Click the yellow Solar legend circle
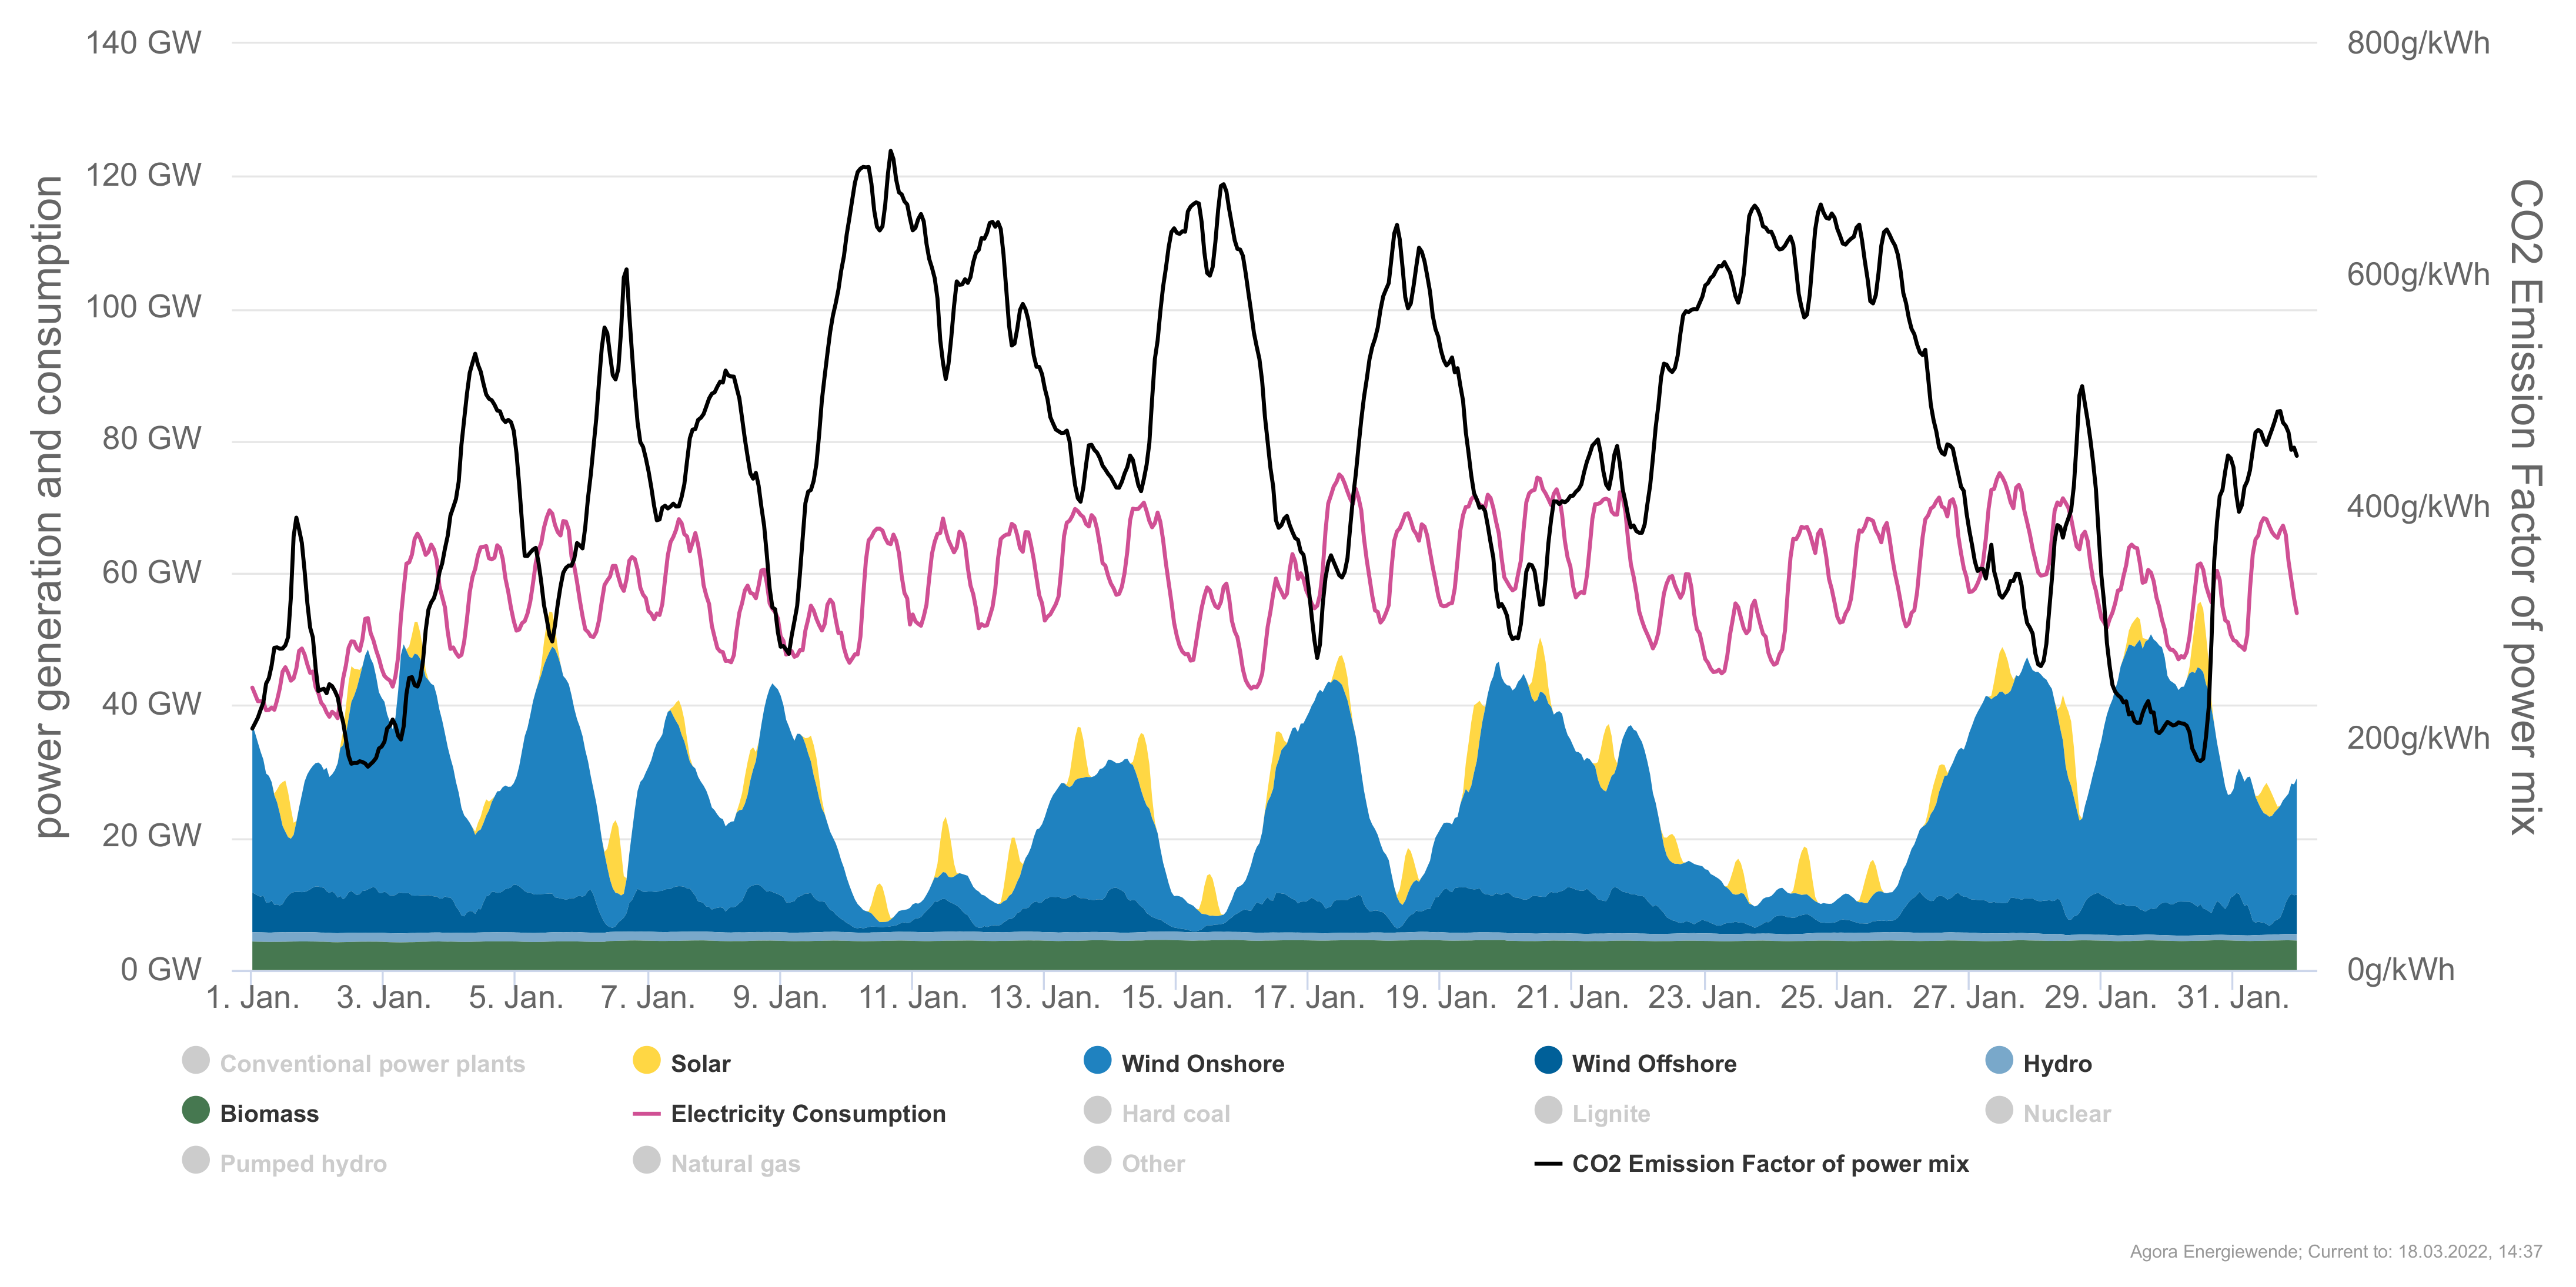This screenshot has width=2576, height=1287. coord(646,1060)
